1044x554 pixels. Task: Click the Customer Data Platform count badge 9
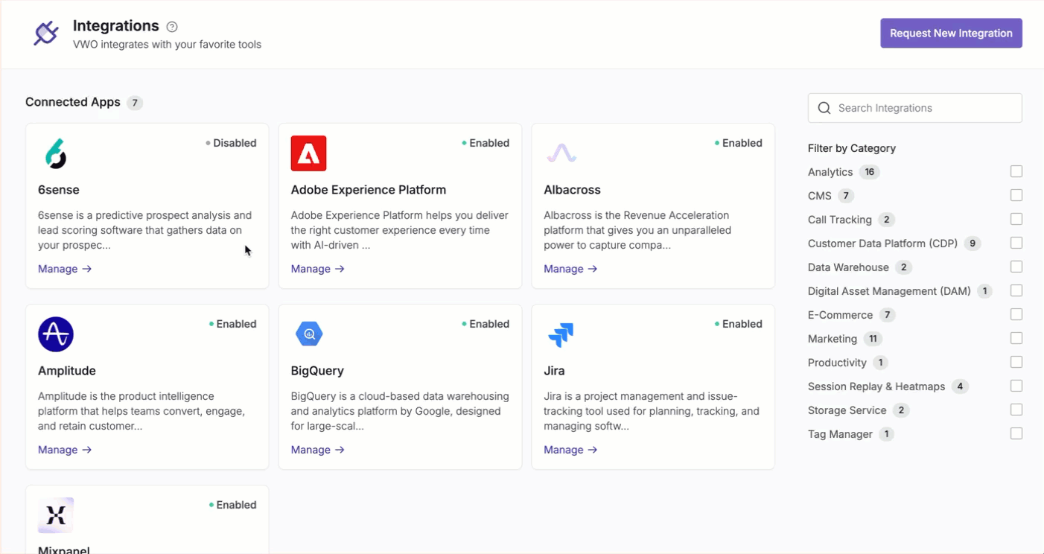click(973, 243)
